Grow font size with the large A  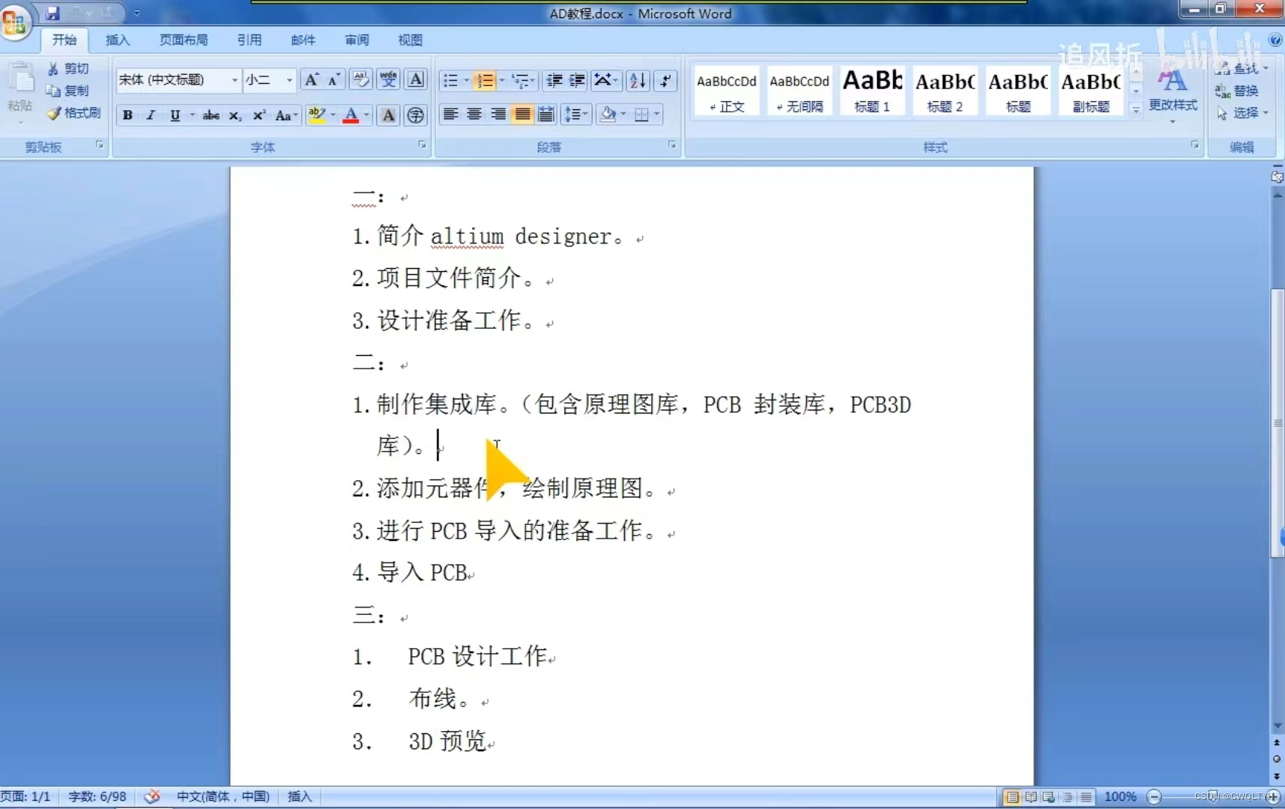point(312,79)
